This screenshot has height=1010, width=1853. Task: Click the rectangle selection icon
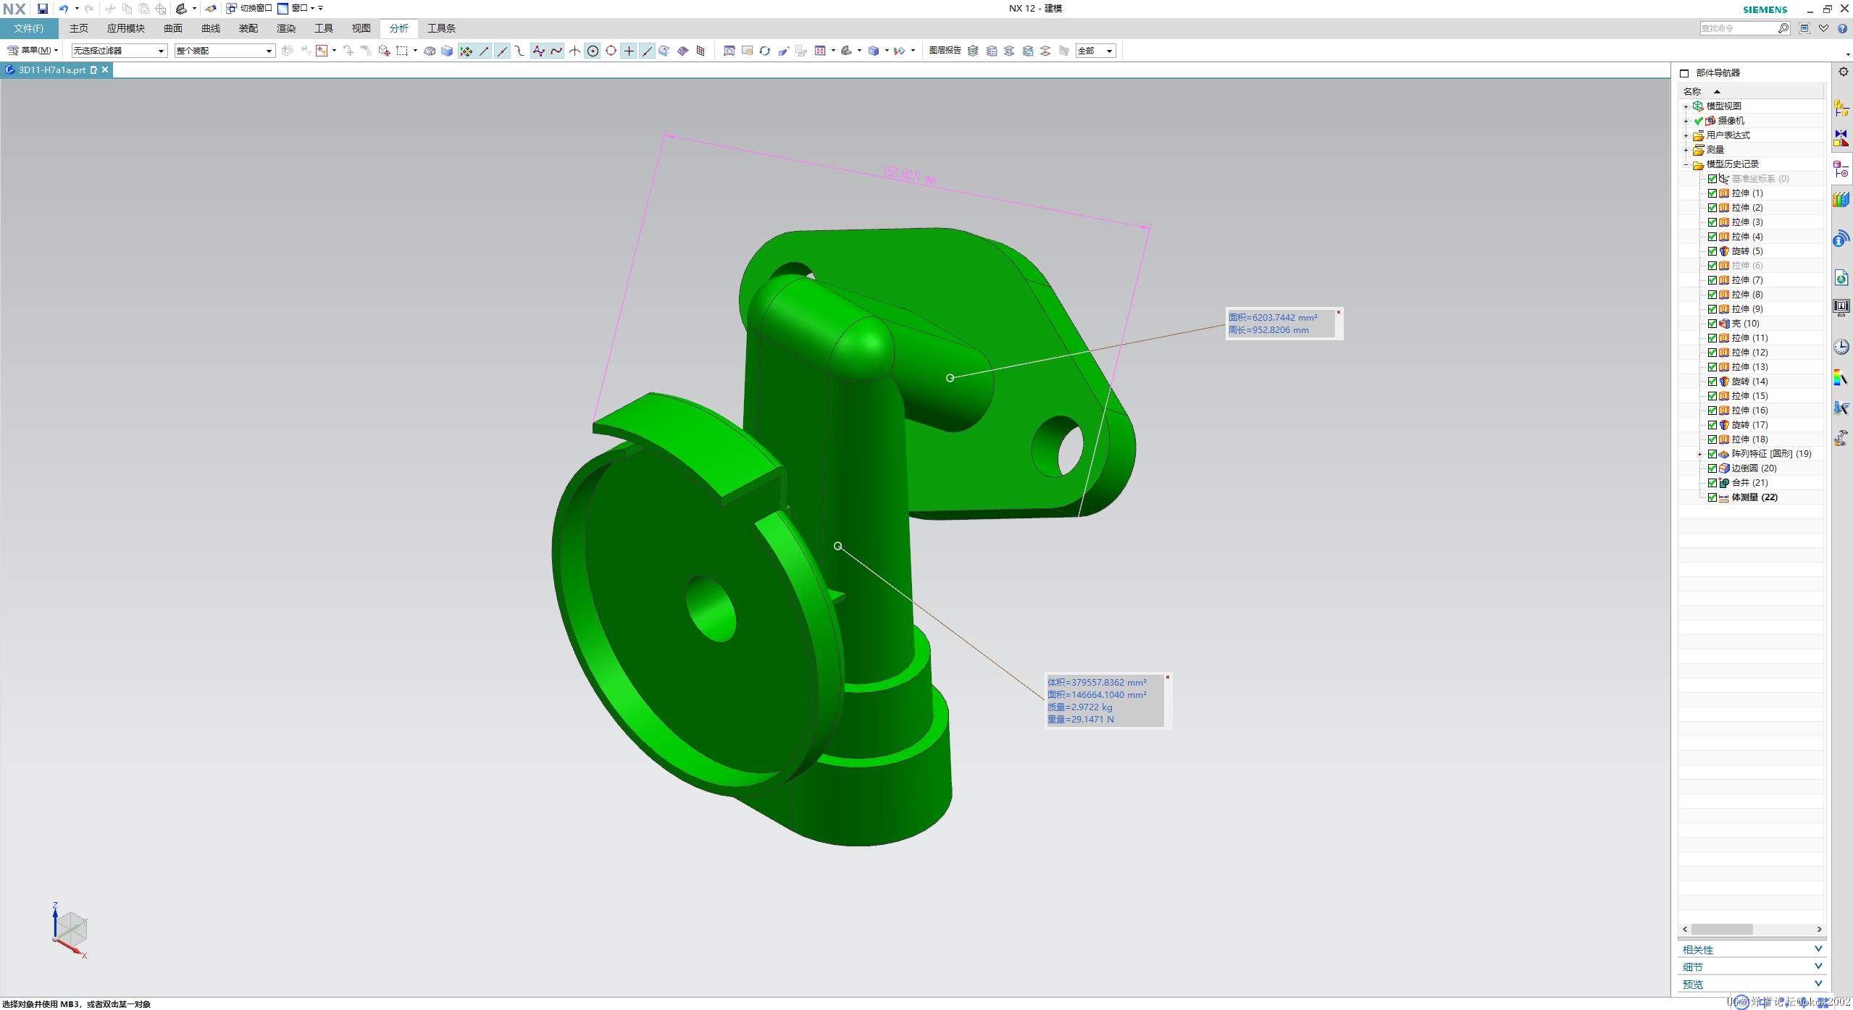click(x=402, y=51)
